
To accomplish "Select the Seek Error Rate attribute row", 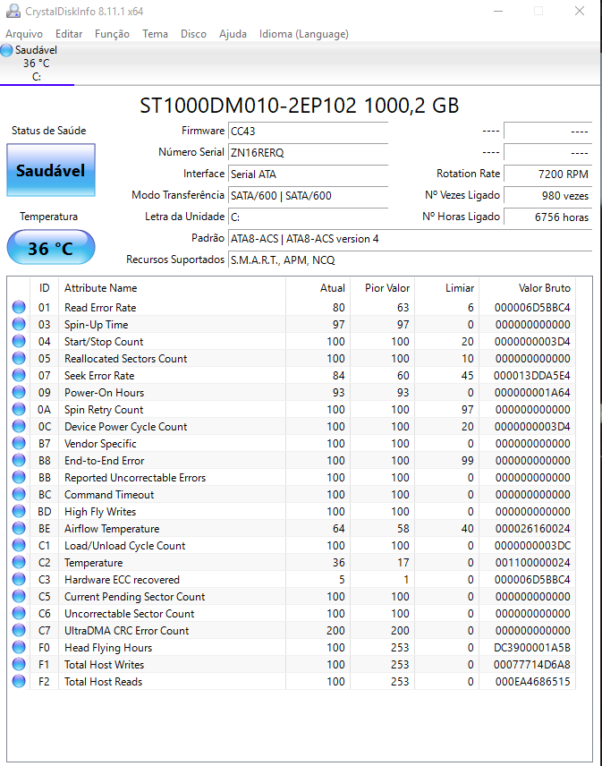I will (x=292, y=375).
